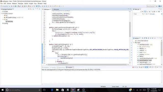Open the External Tools dropdown arrow
Viewport: 163px width, 92px height.
click(x=20, y=6)
